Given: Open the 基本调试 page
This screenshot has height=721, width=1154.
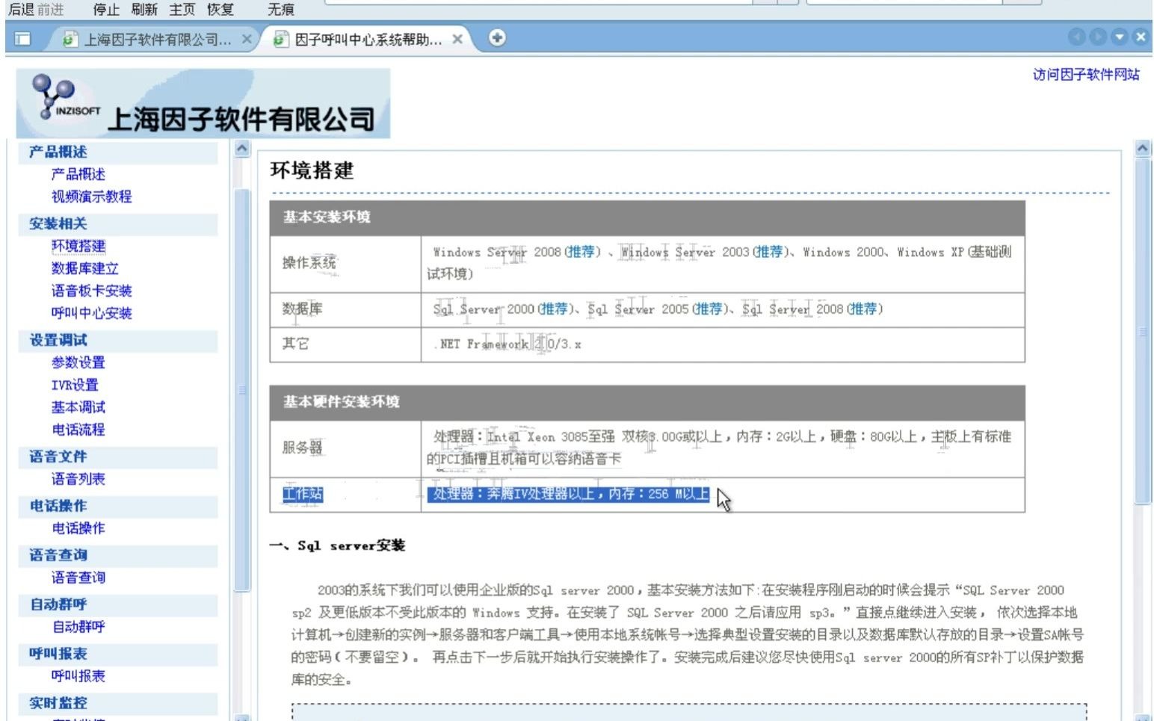Looking at the screenshot, I should pos(78,407).
